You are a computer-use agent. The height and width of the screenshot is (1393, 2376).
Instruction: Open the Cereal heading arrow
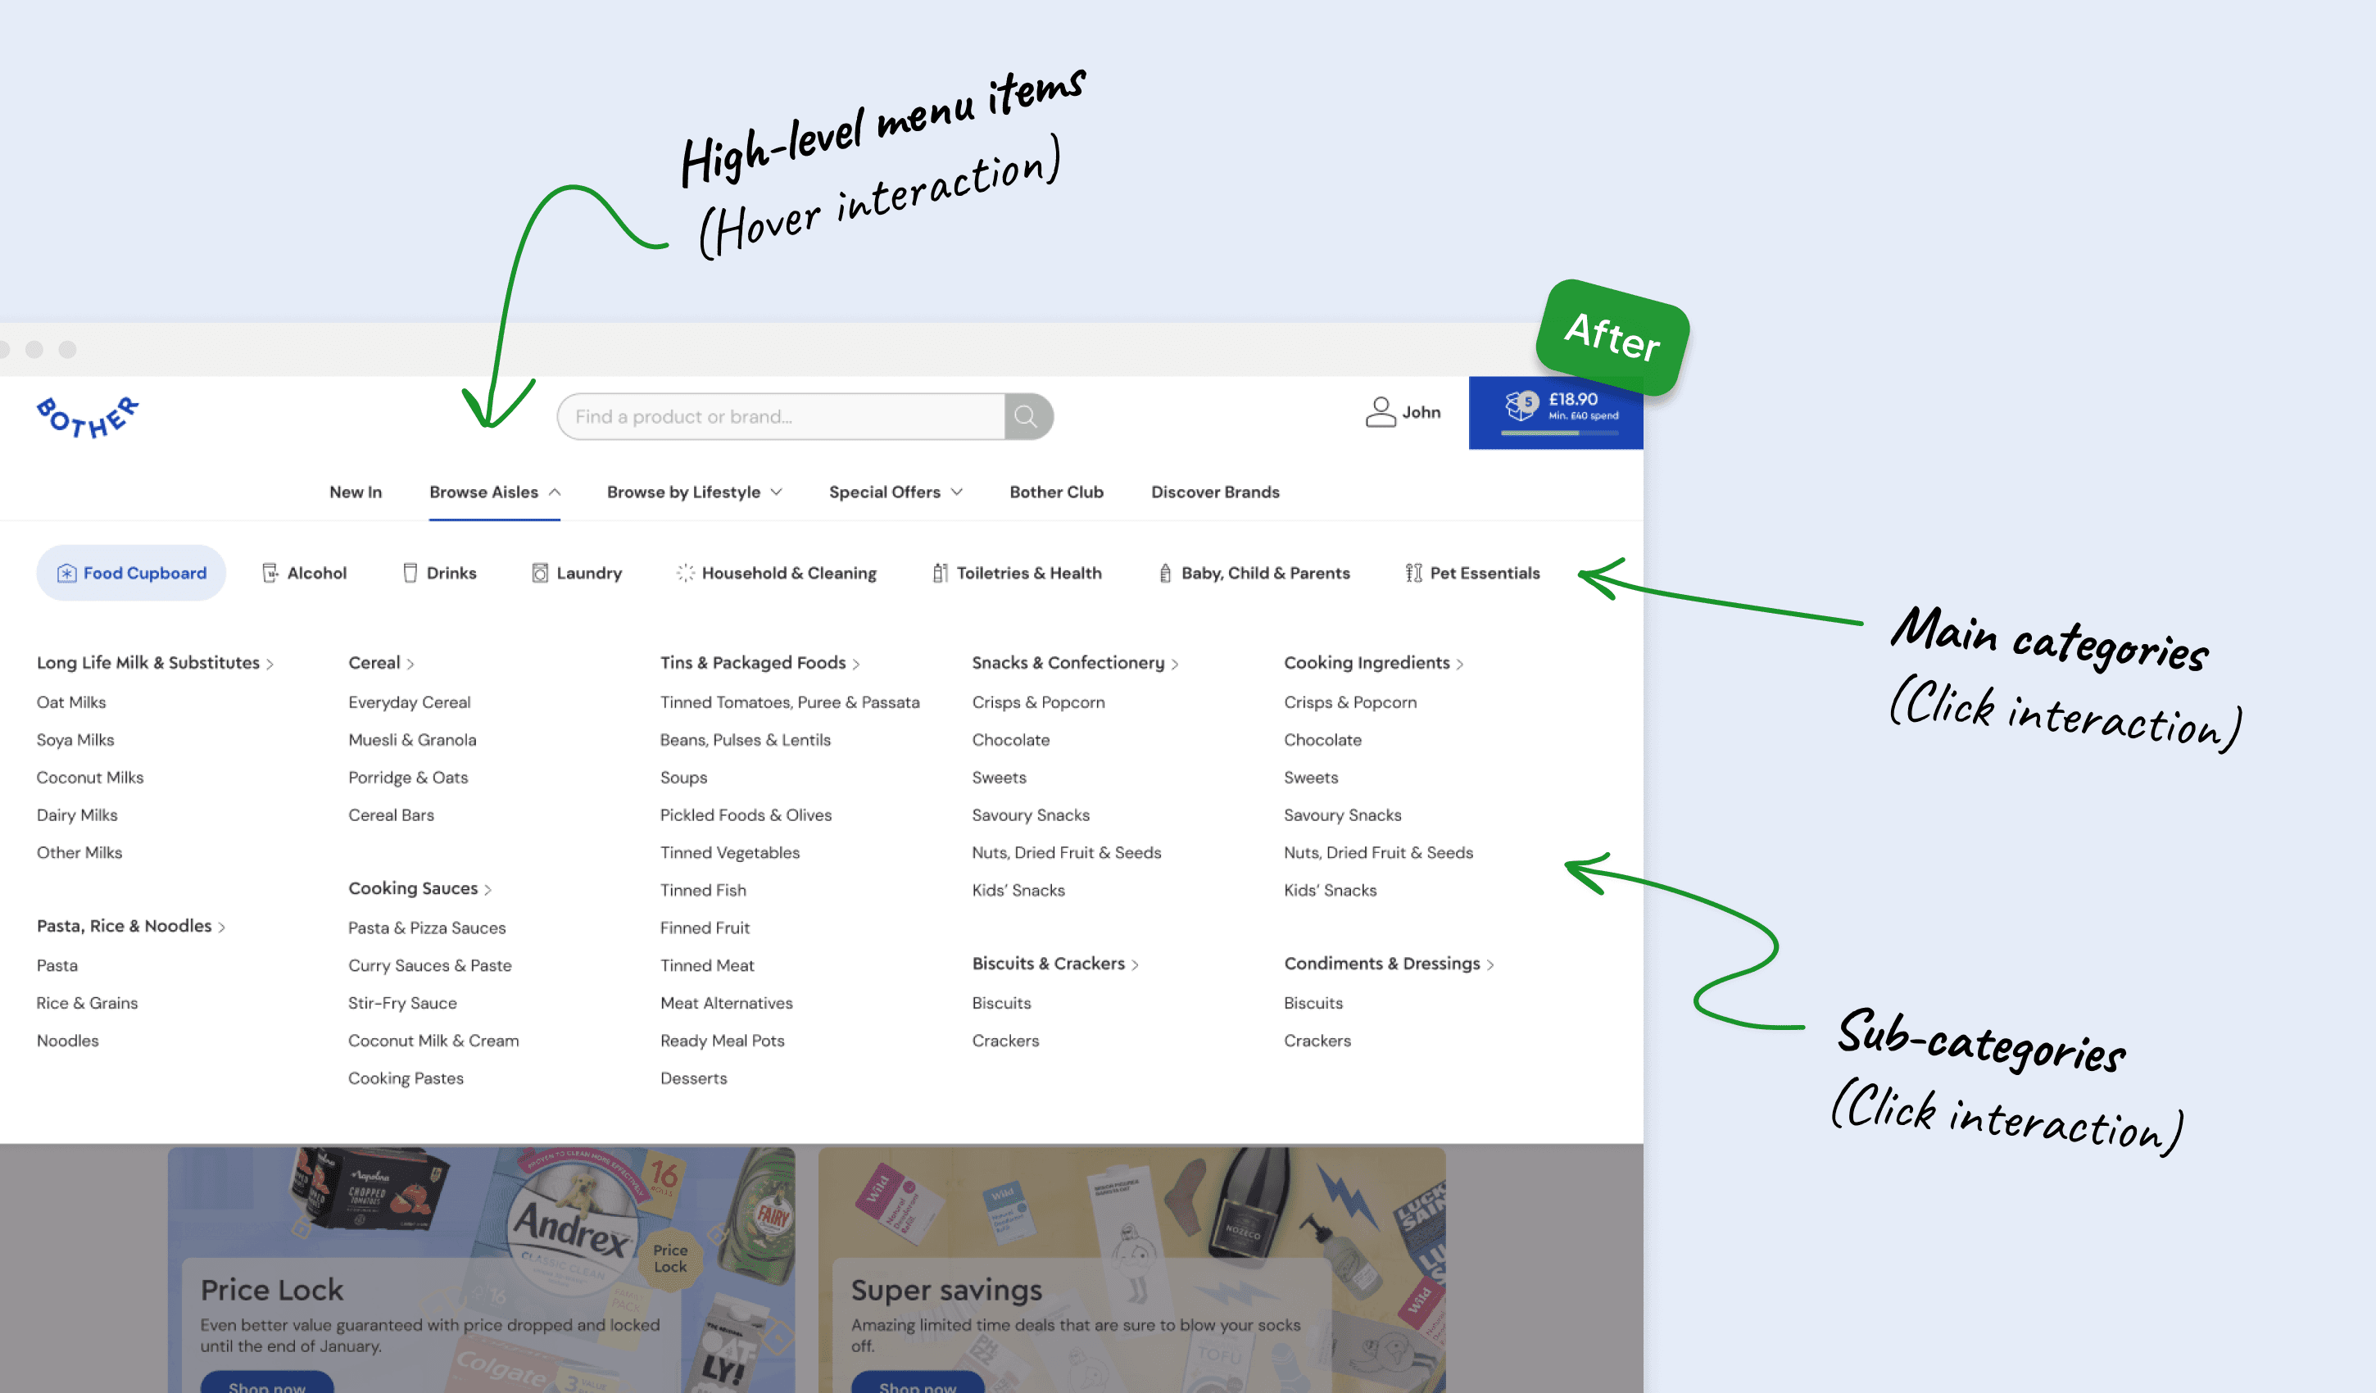point(410,664)
